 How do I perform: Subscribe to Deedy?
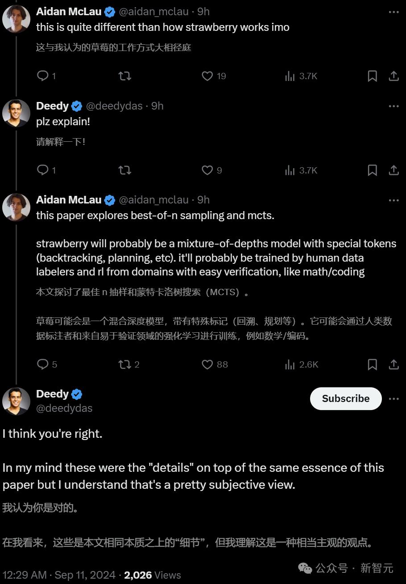(346, 398)
